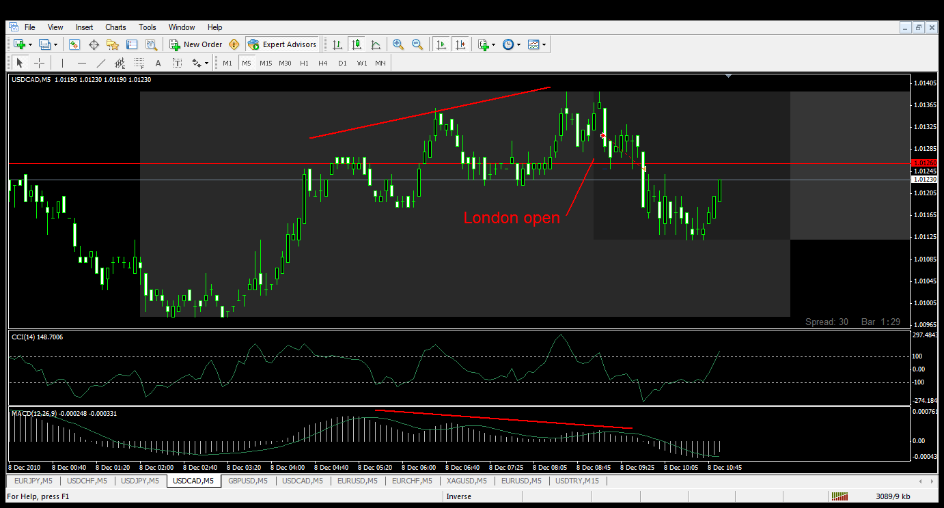Switch timeframe to M15
The height and width of the screenshot is (508, 944).
pyautogui.click(x=266, y=63)
